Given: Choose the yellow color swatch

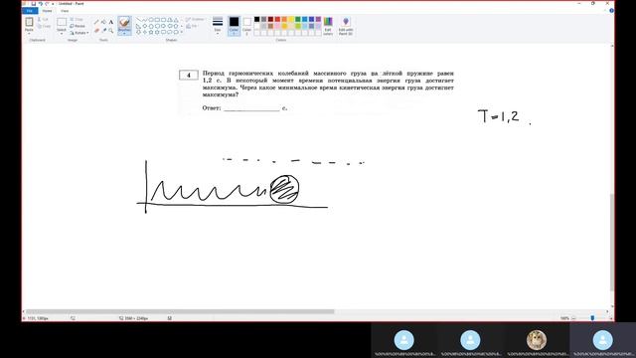Looking at the screenshot, I should coord(291,19).
